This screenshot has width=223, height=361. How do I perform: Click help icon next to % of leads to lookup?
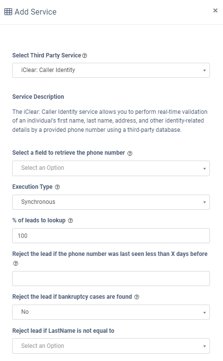(71, 220)
